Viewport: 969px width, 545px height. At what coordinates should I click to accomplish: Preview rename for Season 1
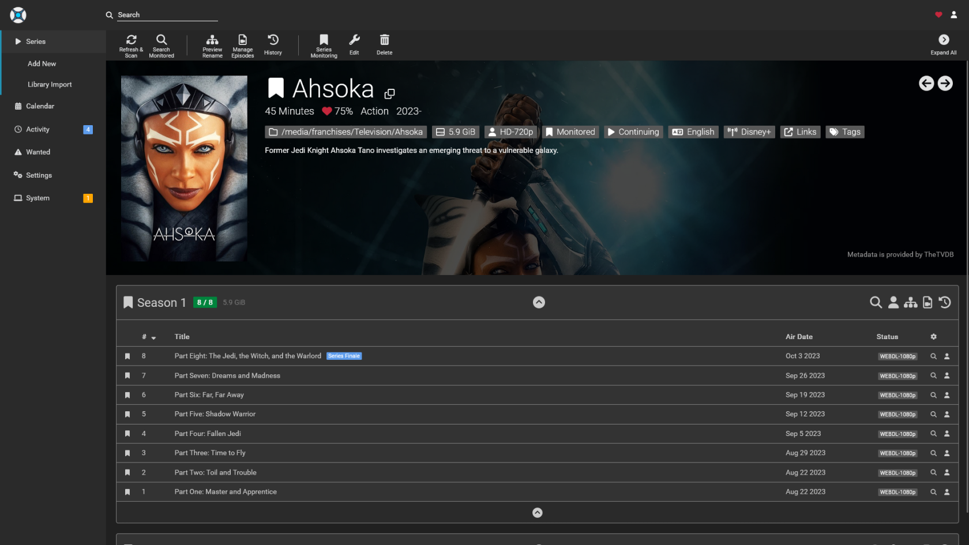[x=911, y=302]
